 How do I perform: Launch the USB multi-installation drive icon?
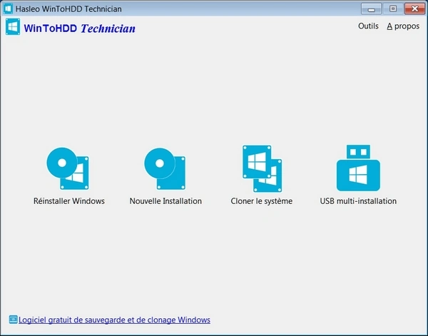pyautogui.click(x=358, y=168)
